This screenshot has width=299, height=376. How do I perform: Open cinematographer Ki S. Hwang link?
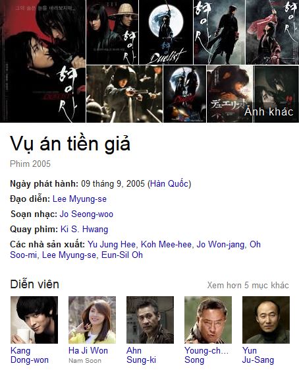tap(84, 230)
